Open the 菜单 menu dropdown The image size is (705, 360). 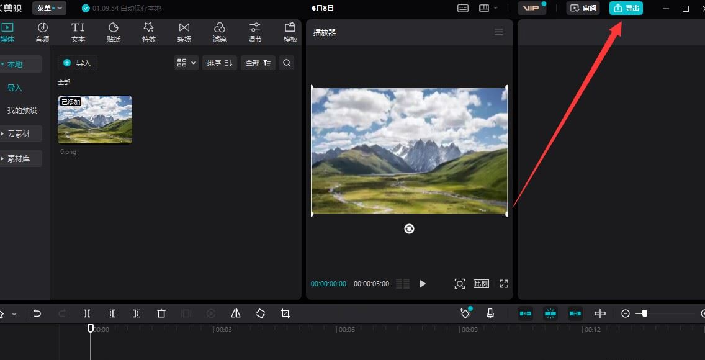tap(50, 8)
